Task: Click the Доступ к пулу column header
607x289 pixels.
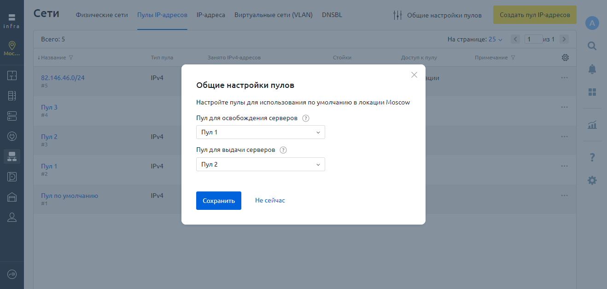Action: pyautogui.click(x=419, y=58)
